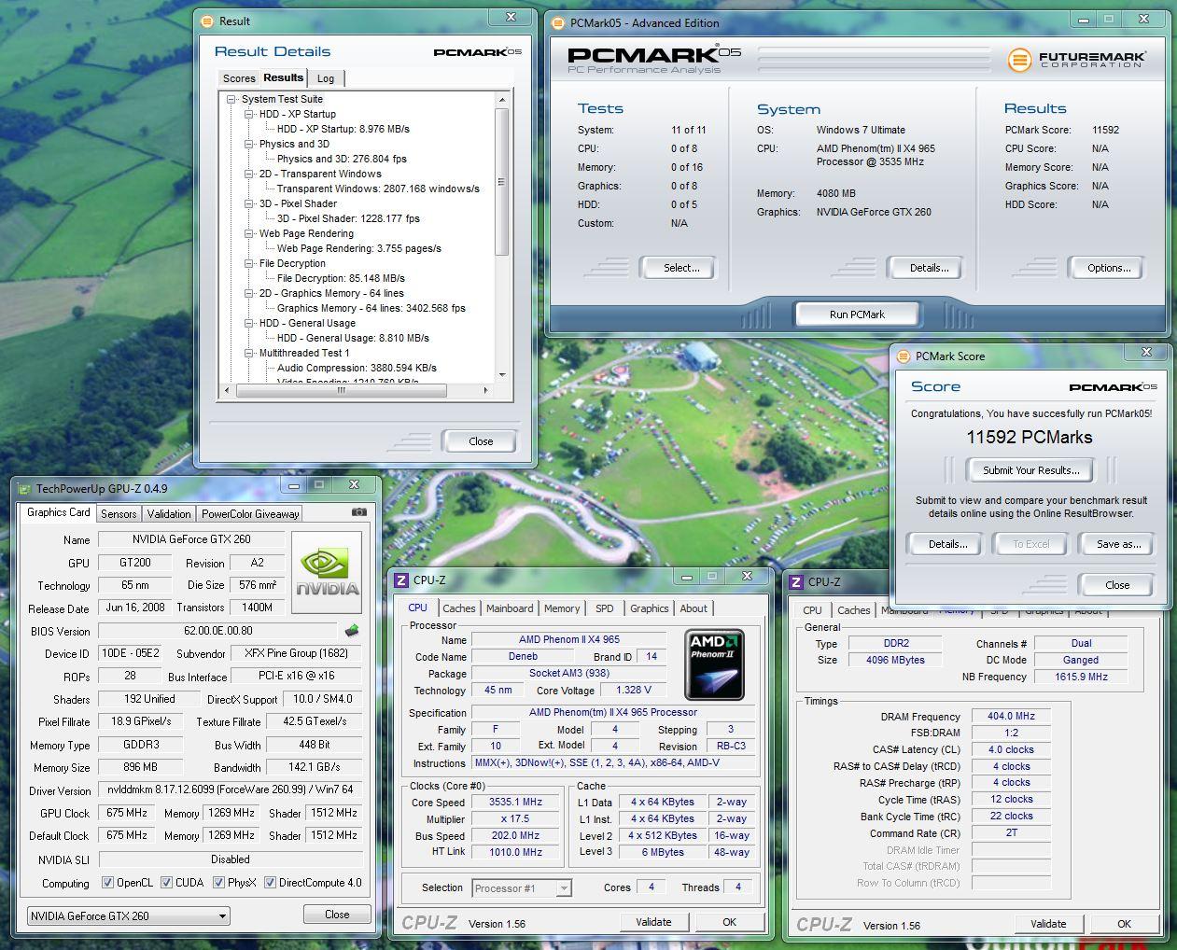Click the scroll up arrow in Result tree

point(502,99)
